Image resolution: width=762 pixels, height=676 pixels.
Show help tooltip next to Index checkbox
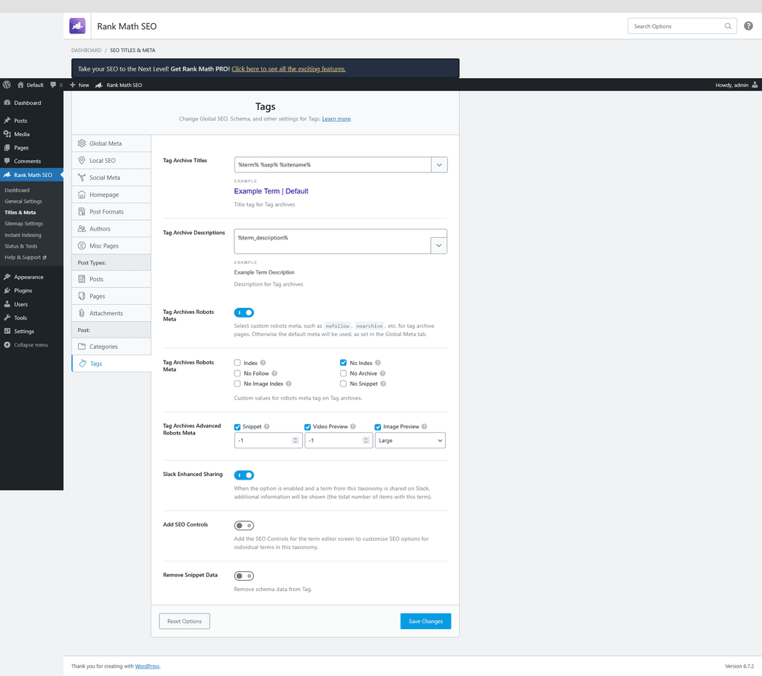[x=263, y=363]
